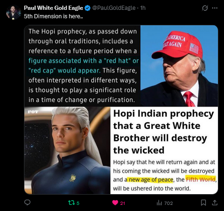Open Paul White Gold Eagle's profile avatar

(14, 12)
